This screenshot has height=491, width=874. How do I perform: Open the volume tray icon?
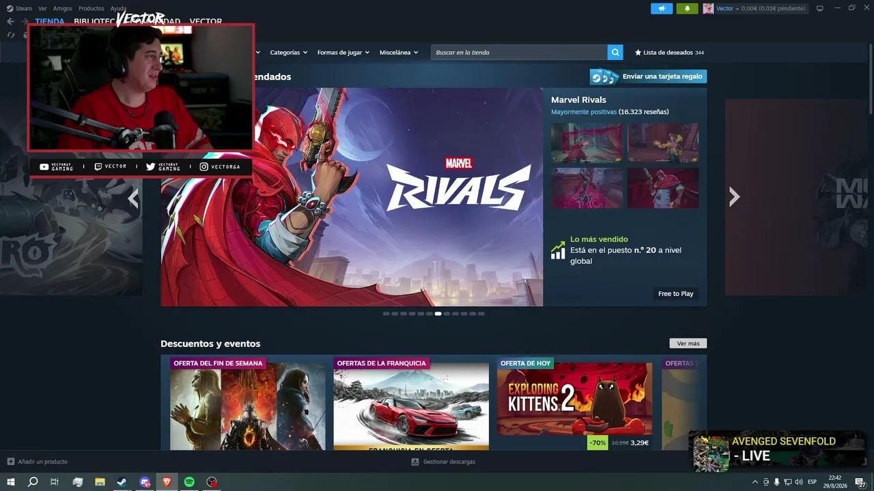799,482
